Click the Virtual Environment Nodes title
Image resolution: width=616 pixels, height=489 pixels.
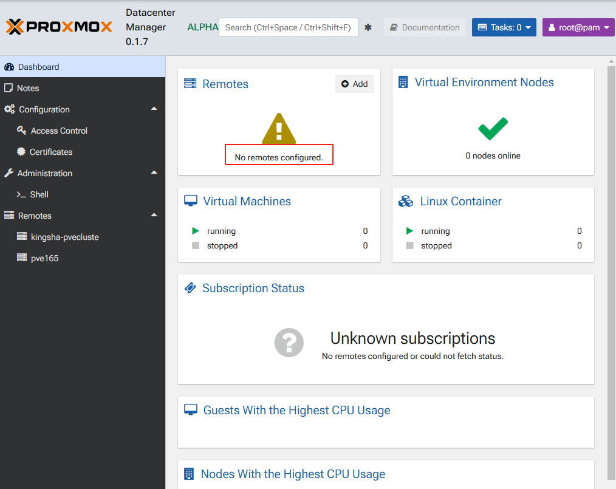tap(484, 82)
